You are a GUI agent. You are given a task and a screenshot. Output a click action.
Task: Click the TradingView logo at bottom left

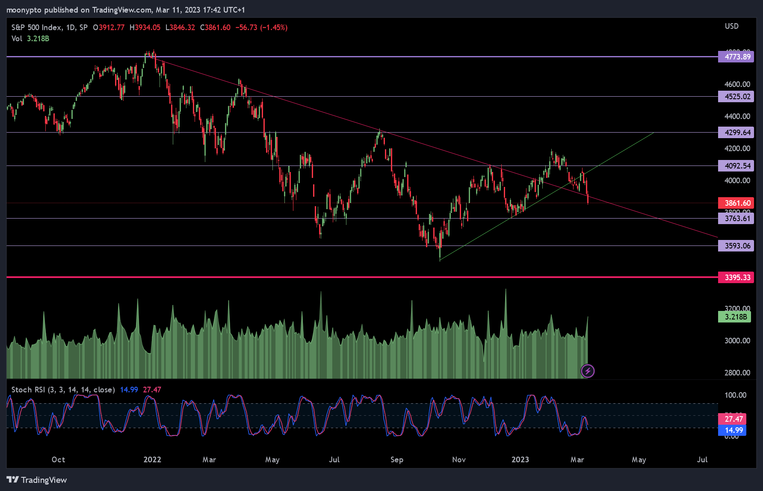(x=37, y=480)
